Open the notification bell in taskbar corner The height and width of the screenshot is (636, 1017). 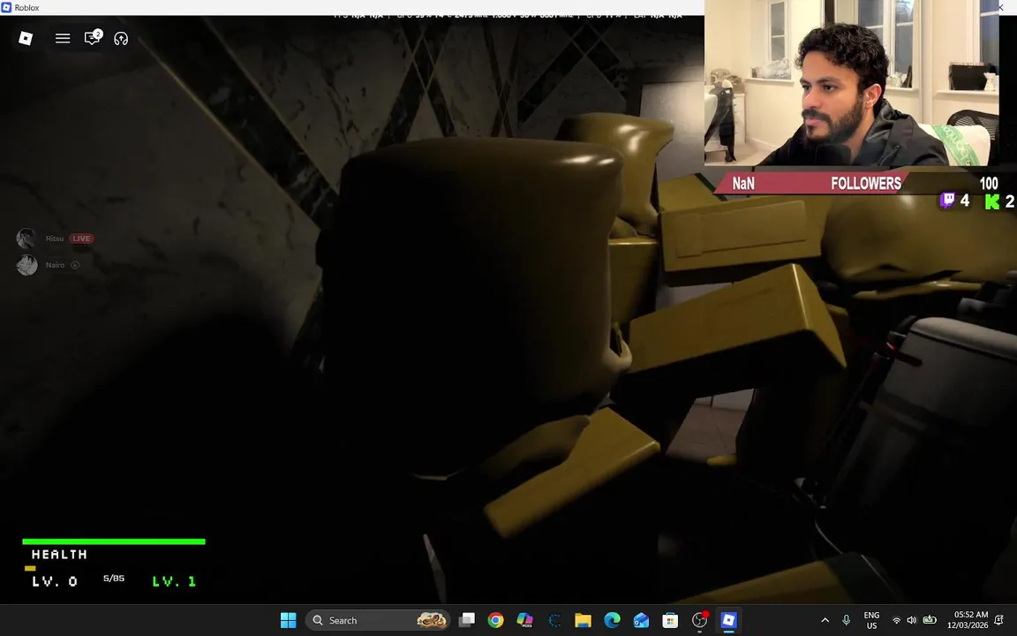(999, 620)
